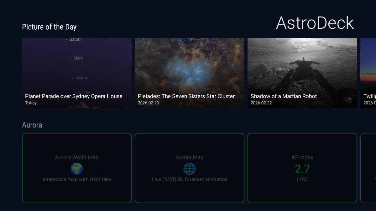Click the date 2026-02-23 under Pleiades
The height and width of the screenshot is (211, 376).
click(x=149, y=103)
